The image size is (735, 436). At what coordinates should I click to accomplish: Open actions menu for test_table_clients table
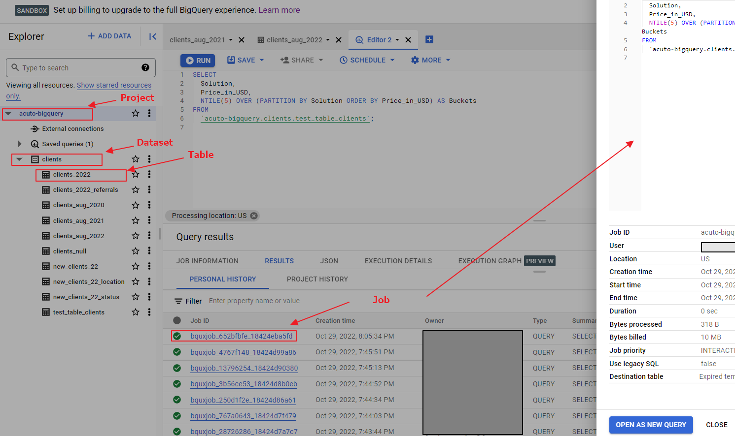[149, 312]
